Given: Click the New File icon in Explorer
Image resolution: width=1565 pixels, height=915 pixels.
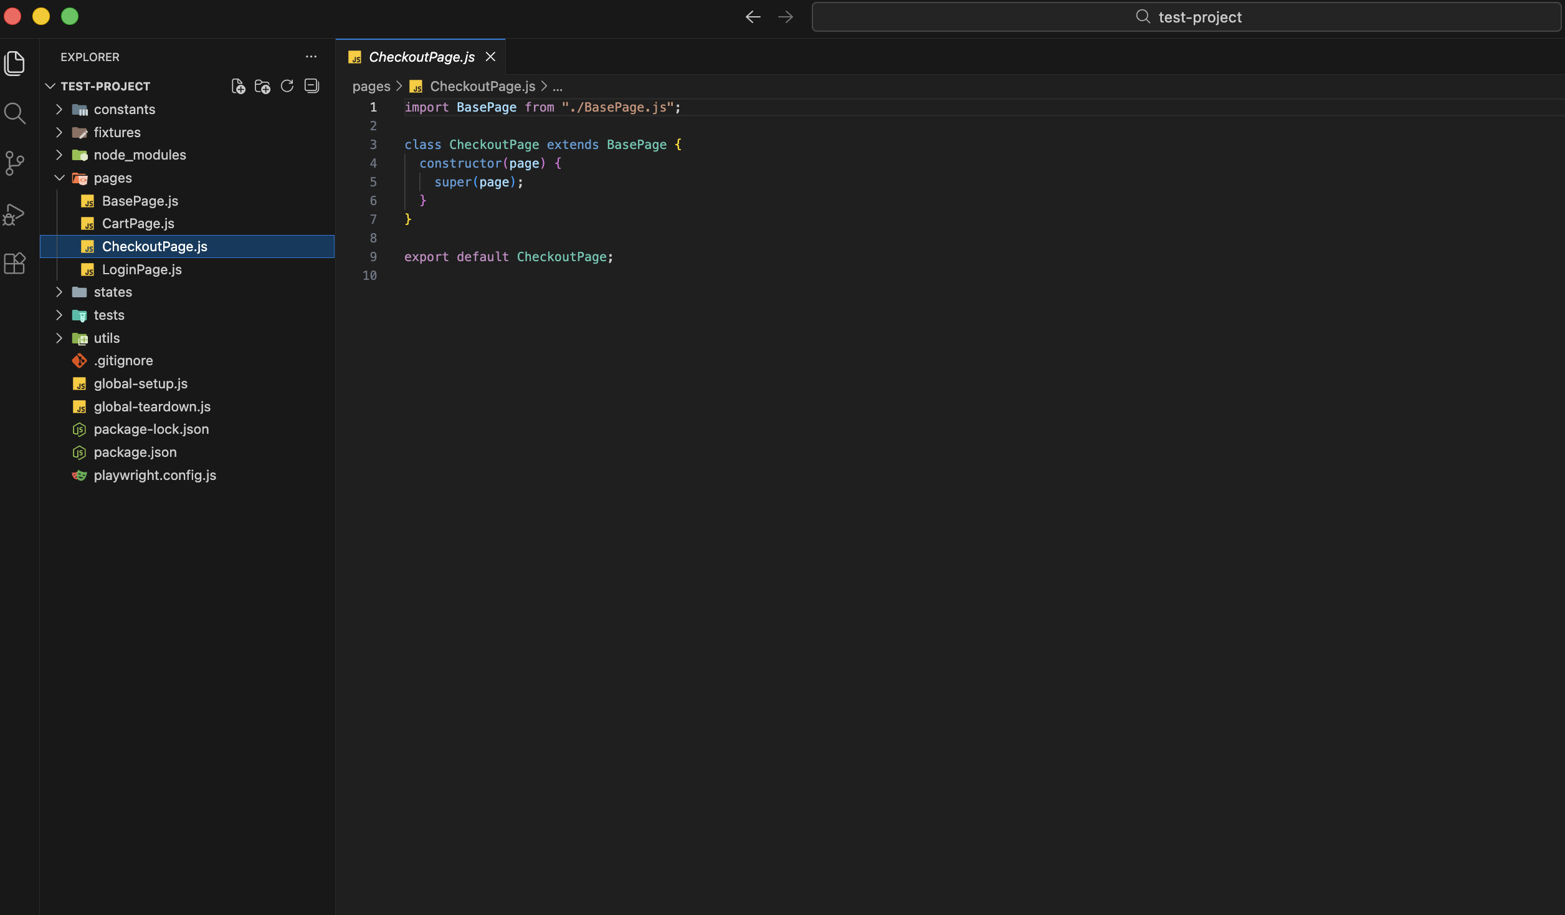Looking at the screenshot, I should click(238, 86).
